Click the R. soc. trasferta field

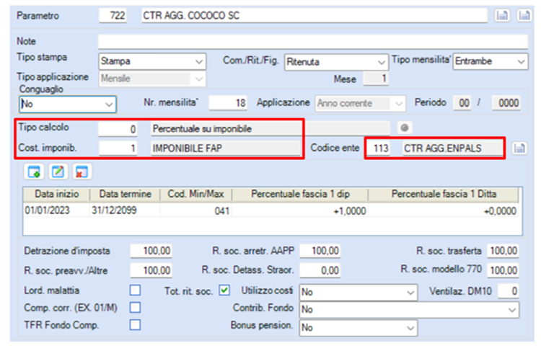tap(503, 251)
